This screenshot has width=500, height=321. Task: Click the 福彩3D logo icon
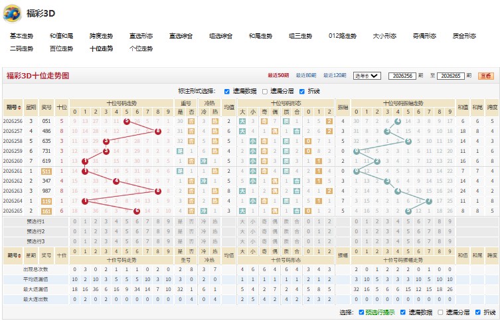12,14
